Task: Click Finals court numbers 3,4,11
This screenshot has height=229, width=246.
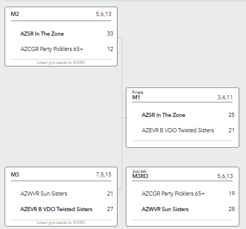Action: pos(225,97)
